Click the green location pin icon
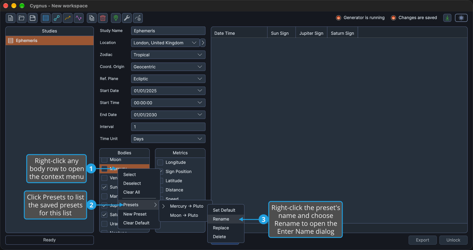473x250 pixels. point(116,18)
